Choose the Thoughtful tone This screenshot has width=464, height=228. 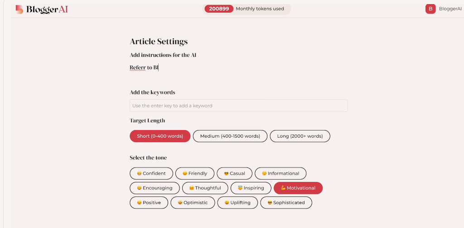[205, 188]
